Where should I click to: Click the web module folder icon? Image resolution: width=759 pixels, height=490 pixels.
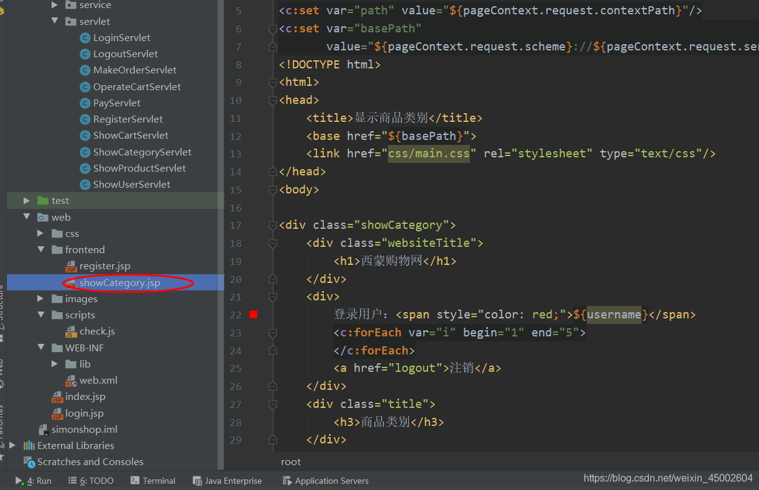click(x=43, y=218)
